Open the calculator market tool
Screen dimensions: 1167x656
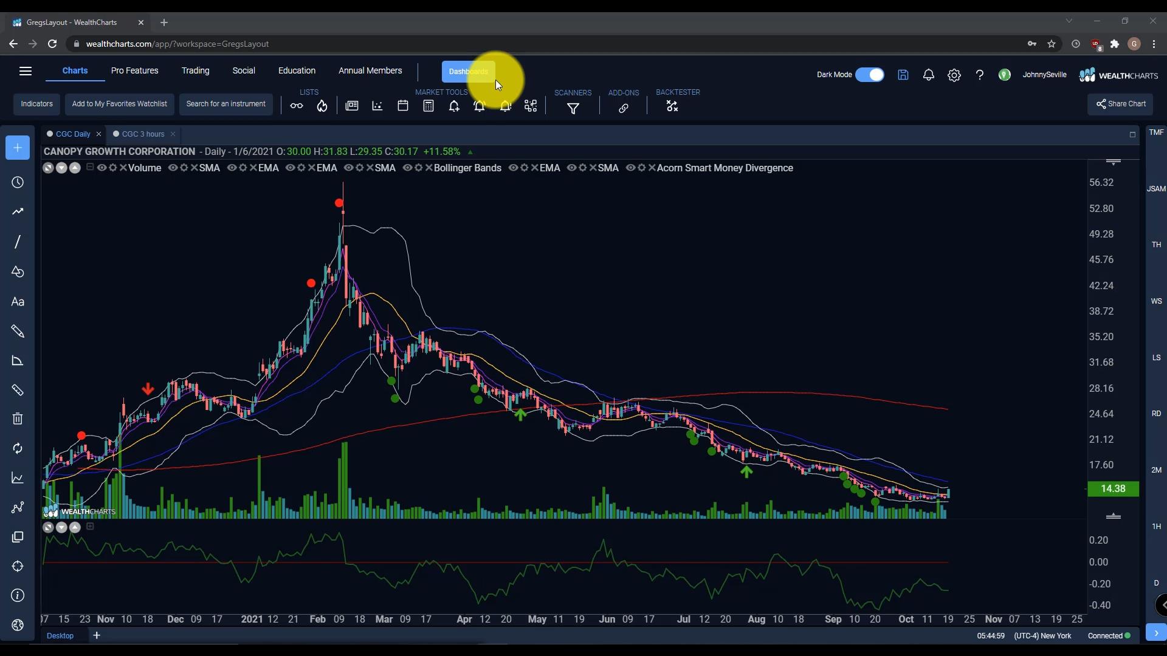coord(429,106)
